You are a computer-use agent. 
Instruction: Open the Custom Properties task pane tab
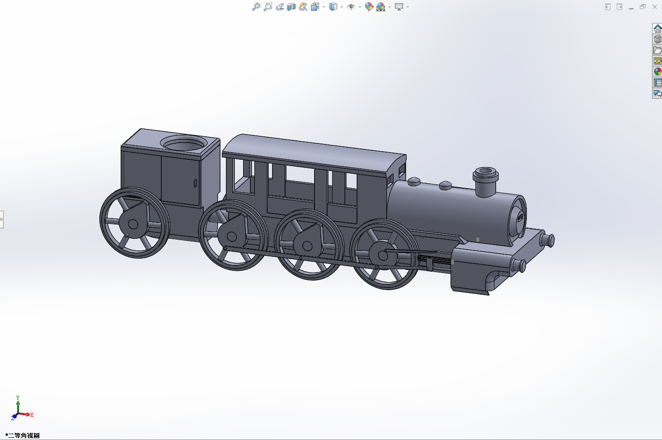coord(657,83)
